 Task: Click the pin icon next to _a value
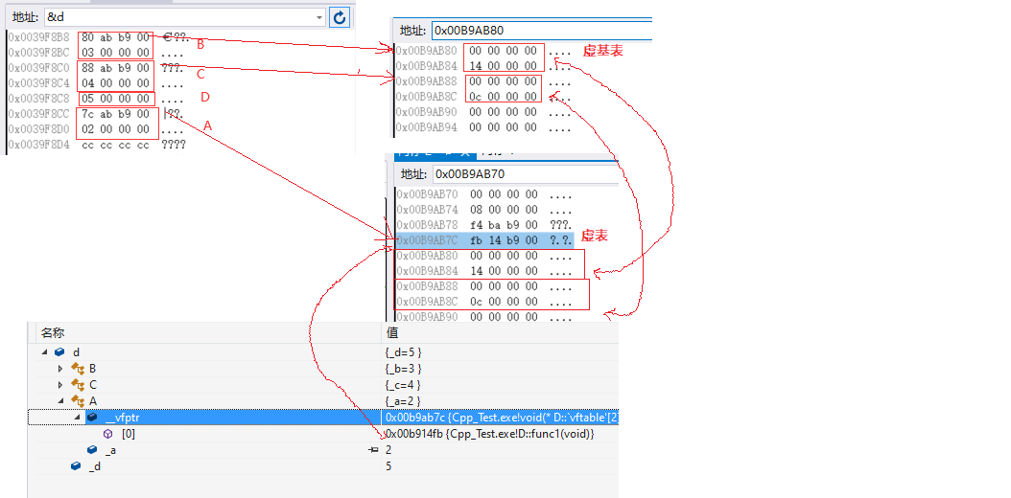373,450
